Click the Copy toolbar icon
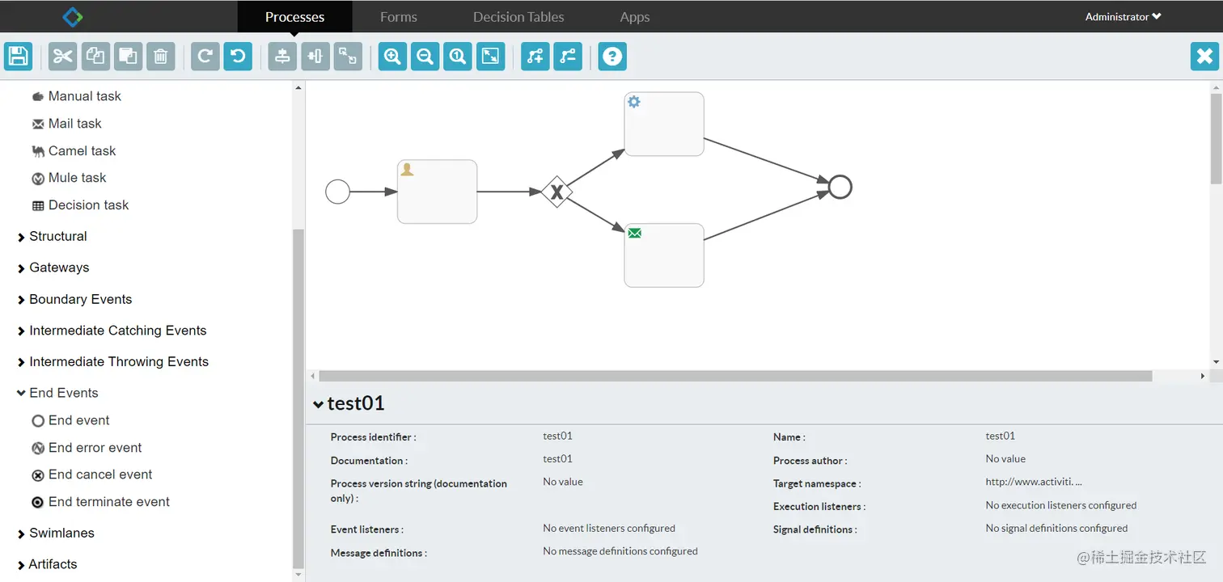This screenshot has height=582, width=1223. click(95, 57)
